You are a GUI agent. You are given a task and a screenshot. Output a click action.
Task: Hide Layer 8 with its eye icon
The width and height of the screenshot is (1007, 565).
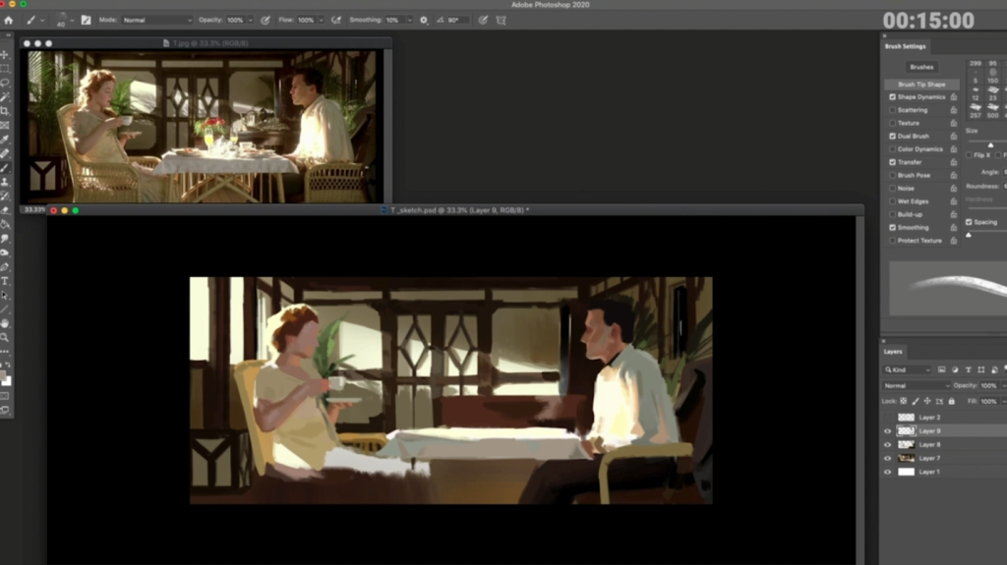click(887, 444)
